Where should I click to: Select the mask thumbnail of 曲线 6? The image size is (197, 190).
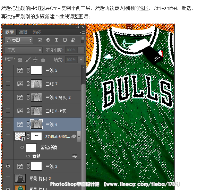coord(36,124)
